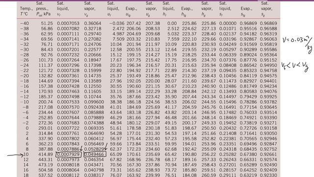The height and width of the screenshot is (177, 314).
Task: Click the pressure value 537.52 at 18 °C
Action: tap(45, 175)
